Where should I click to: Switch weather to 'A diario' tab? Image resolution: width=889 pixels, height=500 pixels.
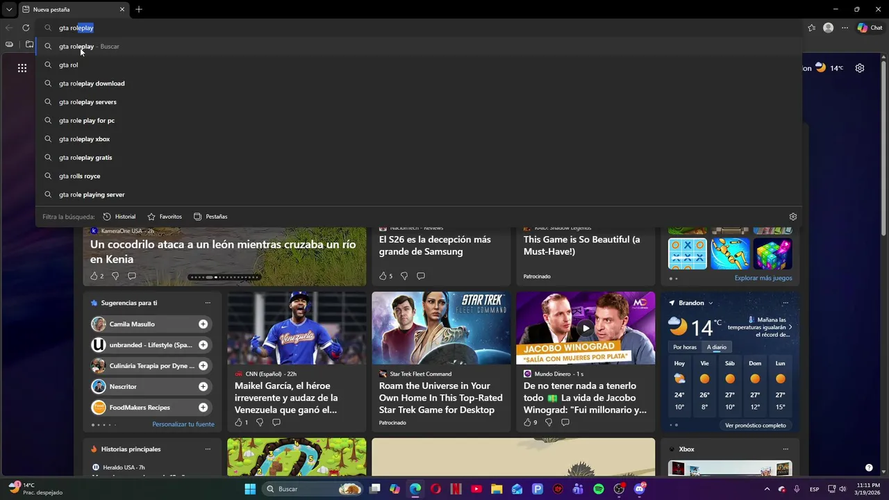[x=717, y=347]
